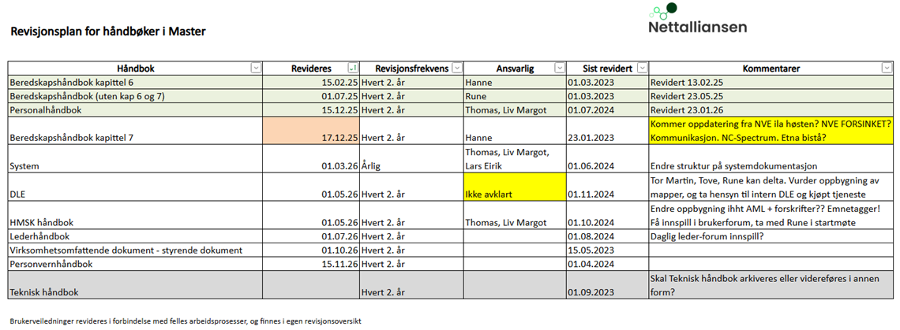
Task: Click the orange-highlighted date cell 17.12.25
Action: [x=311, y=131]
